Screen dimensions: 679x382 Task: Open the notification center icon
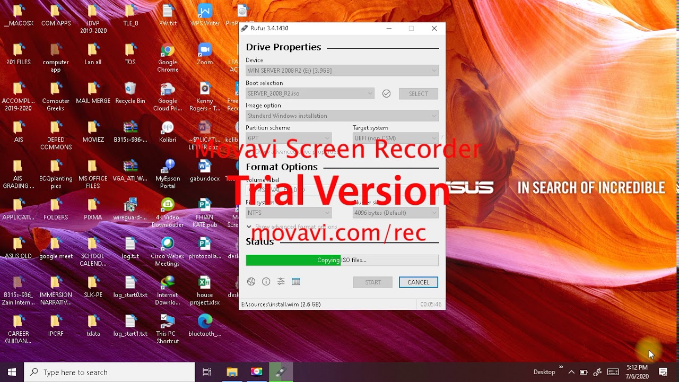(x=663, y=372)
